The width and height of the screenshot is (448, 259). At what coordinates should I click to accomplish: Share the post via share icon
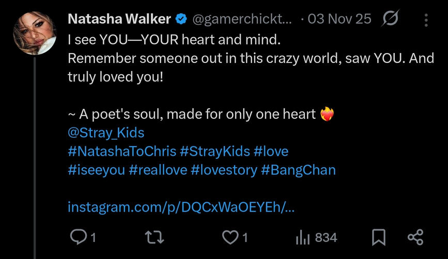415,237
